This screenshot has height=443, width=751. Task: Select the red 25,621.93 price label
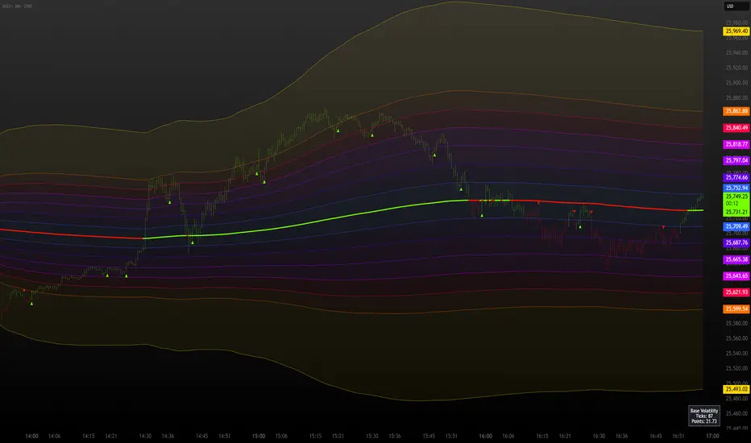[x=736, y=292]
